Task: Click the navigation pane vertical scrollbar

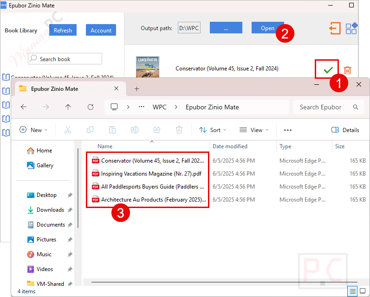Action: [78, 188]
